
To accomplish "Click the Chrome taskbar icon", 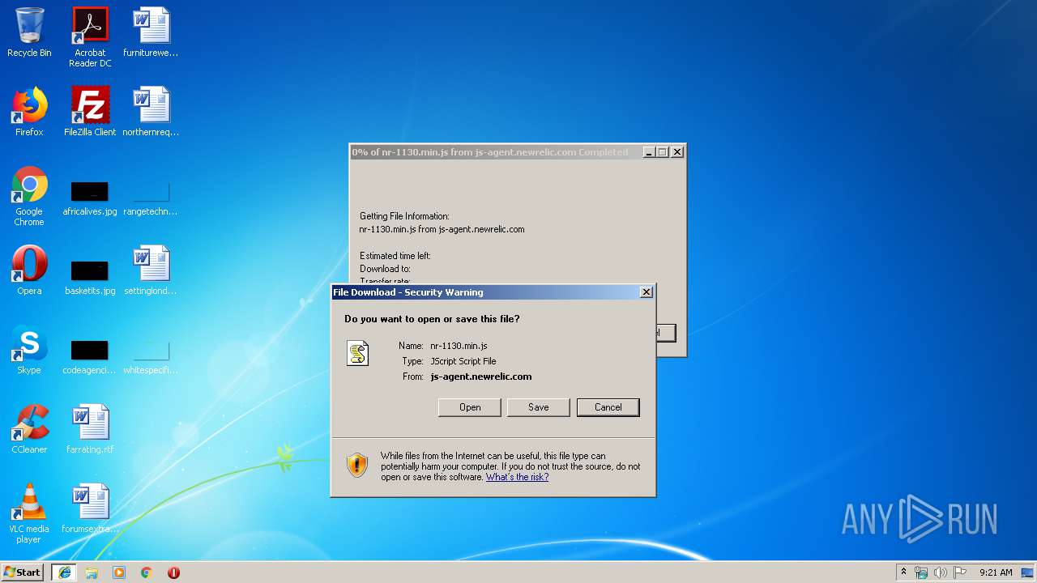I will pyautogui.click(x=147, y=572).
